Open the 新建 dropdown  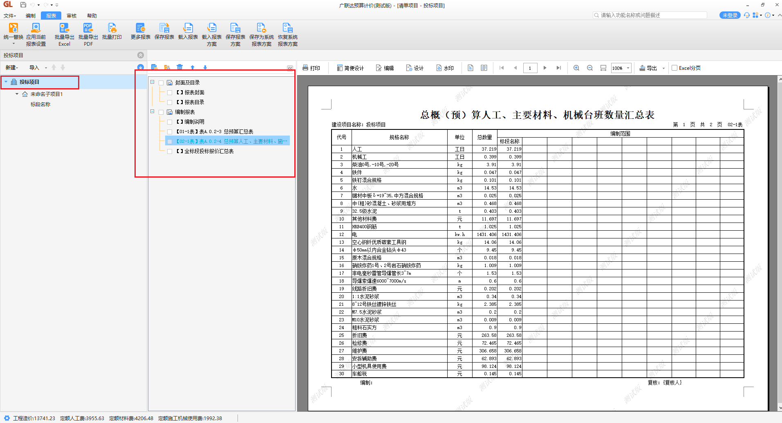click(x=11, y=68)
